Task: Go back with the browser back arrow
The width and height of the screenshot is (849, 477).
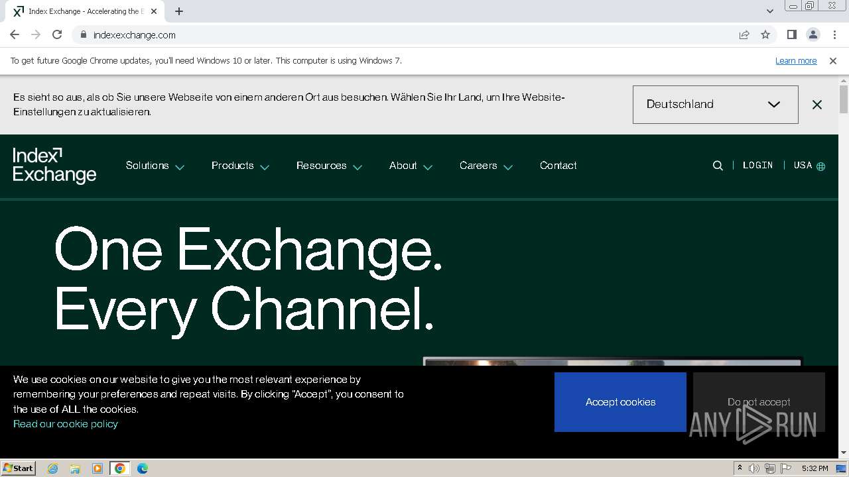Action: click(15, 35)
